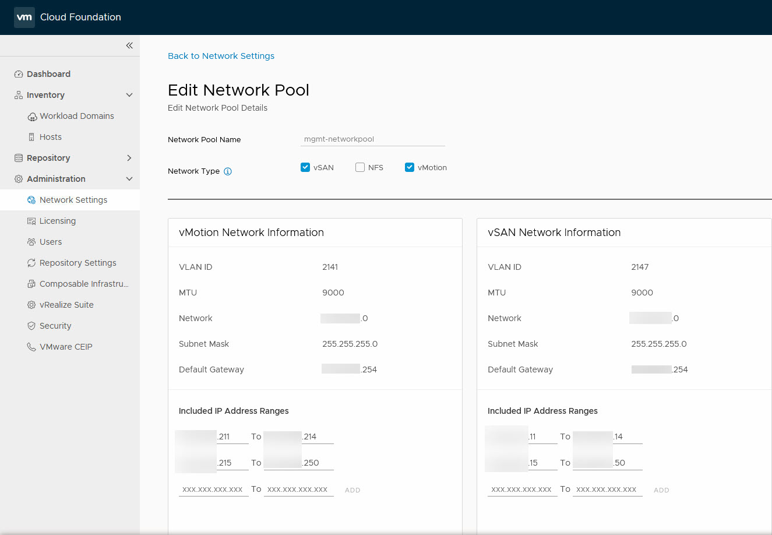Click the Network Type info icon

pyautogui.click(x=228, y=171)
